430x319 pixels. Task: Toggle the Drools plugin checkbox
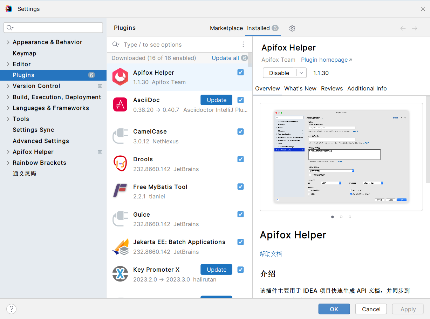[240, 159]
